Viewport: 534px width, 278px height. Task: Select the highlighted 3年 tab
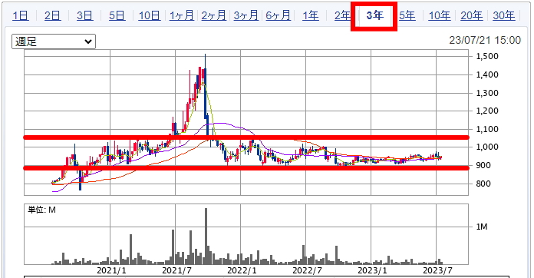(375, 15)
